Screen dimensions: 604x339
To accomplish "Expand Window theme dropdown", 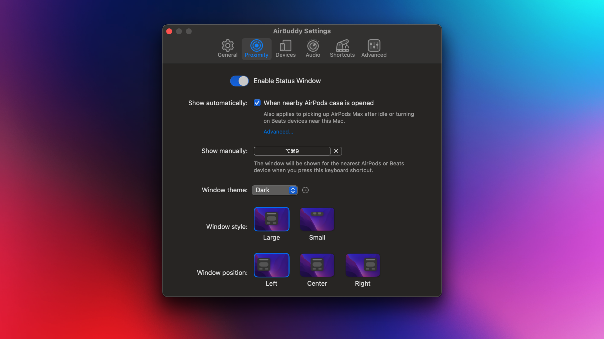I will click(x=275, y=190).
